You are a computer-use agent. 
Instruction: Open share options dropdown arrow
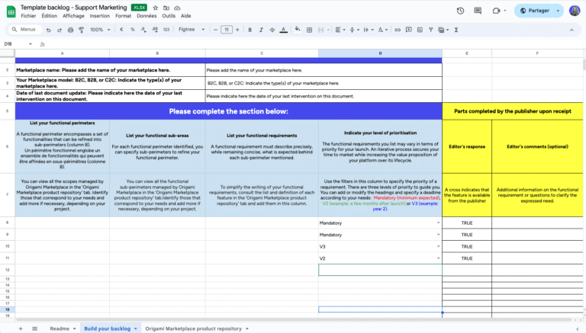558,11
